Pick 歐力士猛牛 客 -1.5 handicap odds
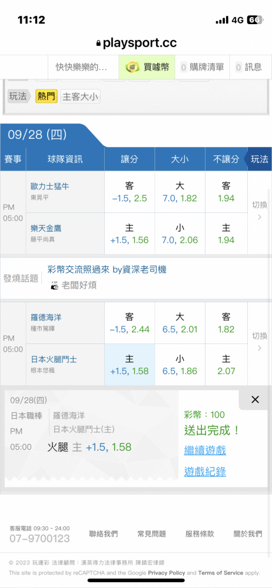Screen dimensions: 272x588 [x=130, y=192]
